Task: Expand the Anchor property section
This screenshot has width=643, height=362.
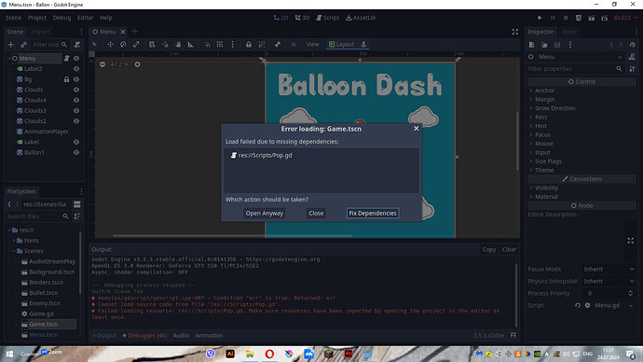Action: (544, 90)
